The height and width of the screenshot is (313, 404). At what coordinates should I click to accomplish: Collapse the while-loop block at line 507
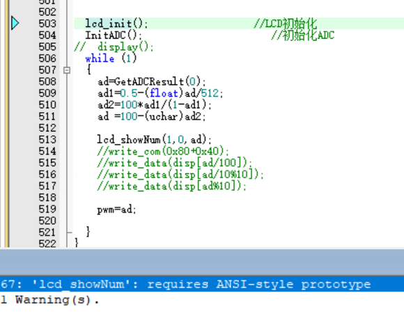[x=67, y=70]
